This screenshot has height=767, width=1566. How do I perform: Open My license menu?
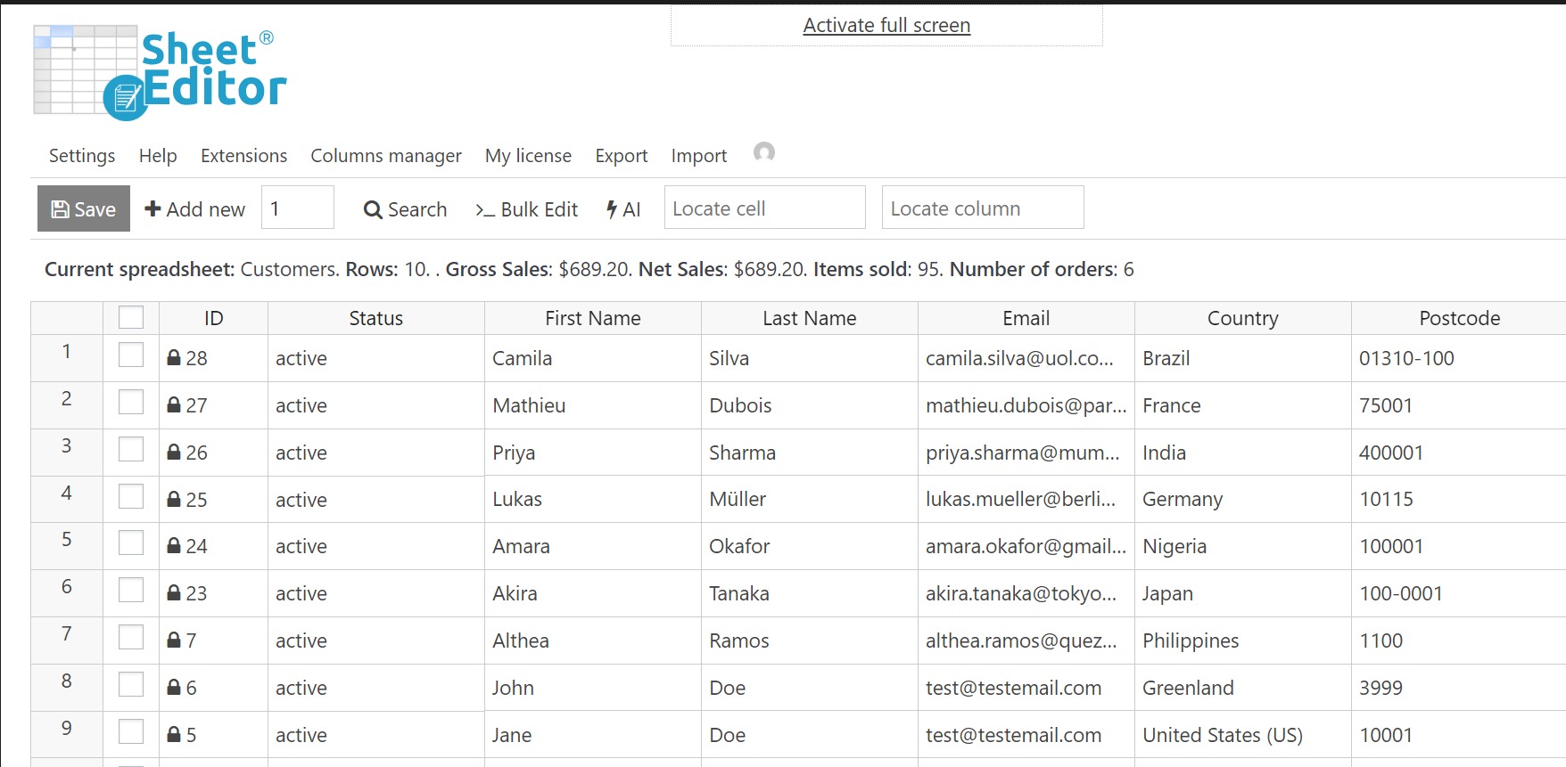[528, 156]
